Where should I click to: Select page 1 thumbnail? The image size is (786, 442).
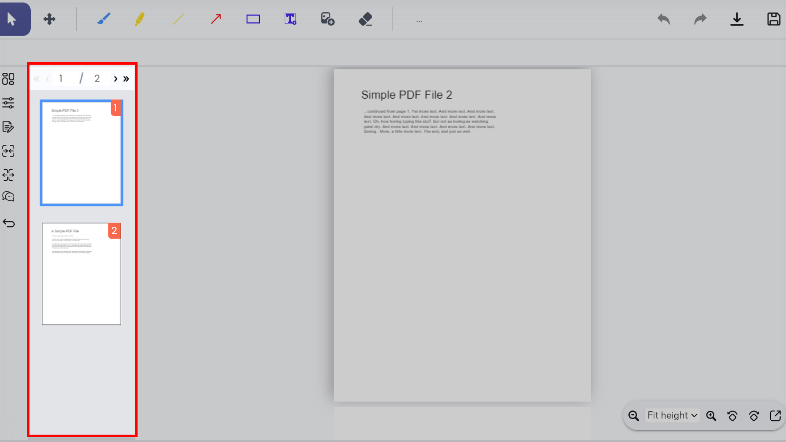point(81,153)
